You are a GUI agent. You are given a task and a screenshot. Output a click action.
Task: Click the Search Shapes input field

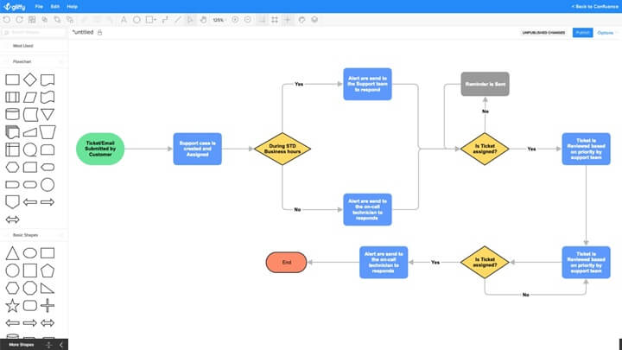coord(34,32)
